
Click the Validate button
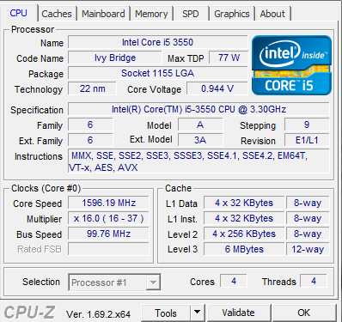238,313
